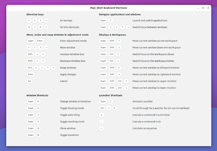The image size is (217, 151).
Task: Click the left arrow key for 'Move to leftward monitor'
Action: (118, 68)
